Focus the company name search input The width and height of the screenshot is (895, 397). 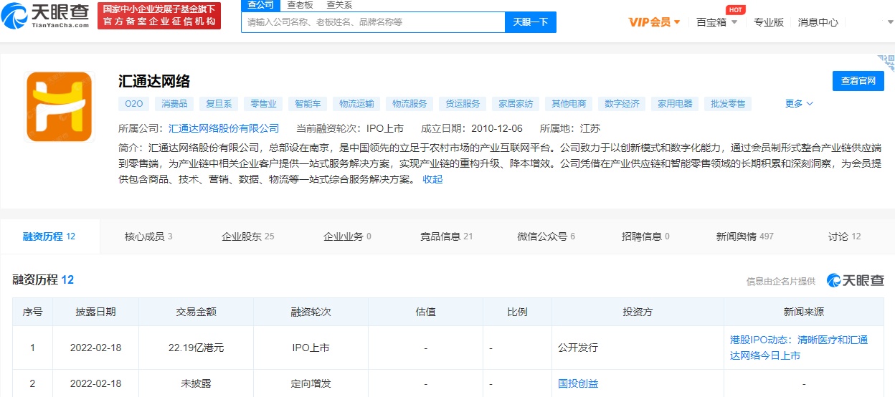point(373,22)
